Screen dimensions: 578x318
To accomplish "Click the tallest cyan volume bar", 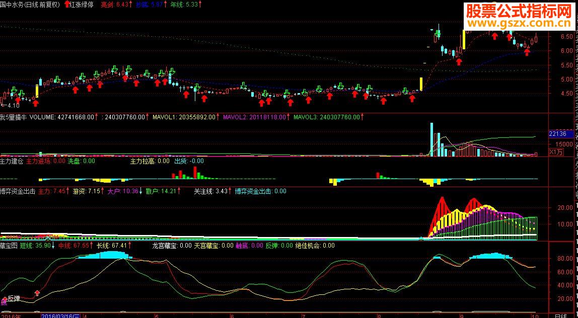I will 431,140.
